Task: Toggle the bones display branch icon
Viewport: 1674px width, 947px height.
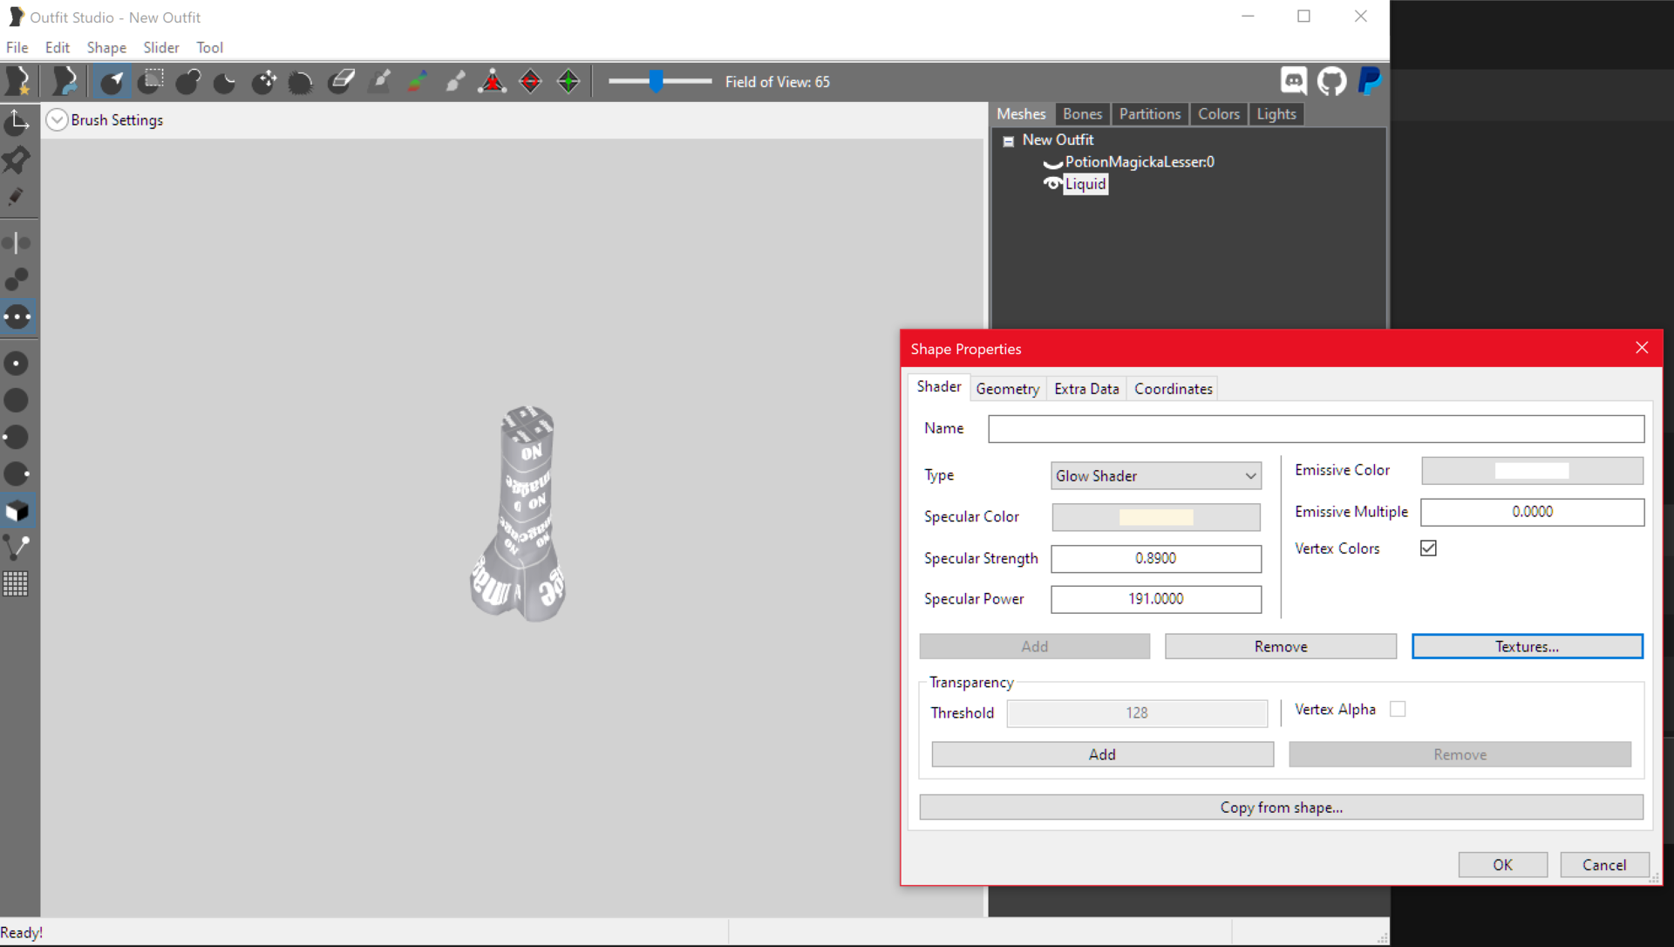Action: point(17,548)
